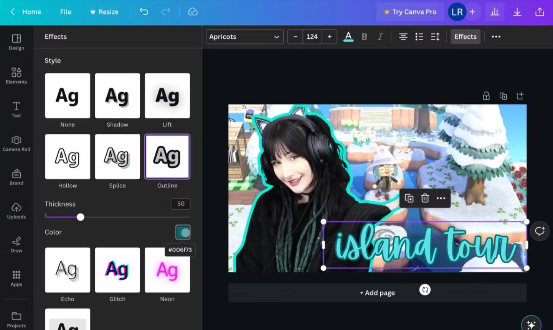This screenshot has width=553, height=330.
Task: Toggle bulleted list formatting
Action: [x=419, y=36]
